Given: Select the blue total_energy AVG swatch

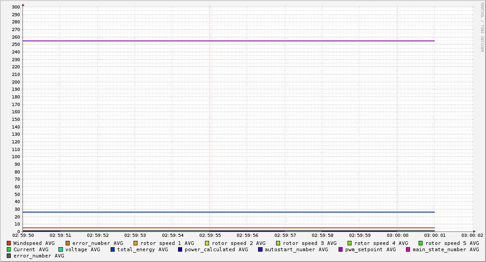Looking at the screenshot, I should [x=113, y=249].
